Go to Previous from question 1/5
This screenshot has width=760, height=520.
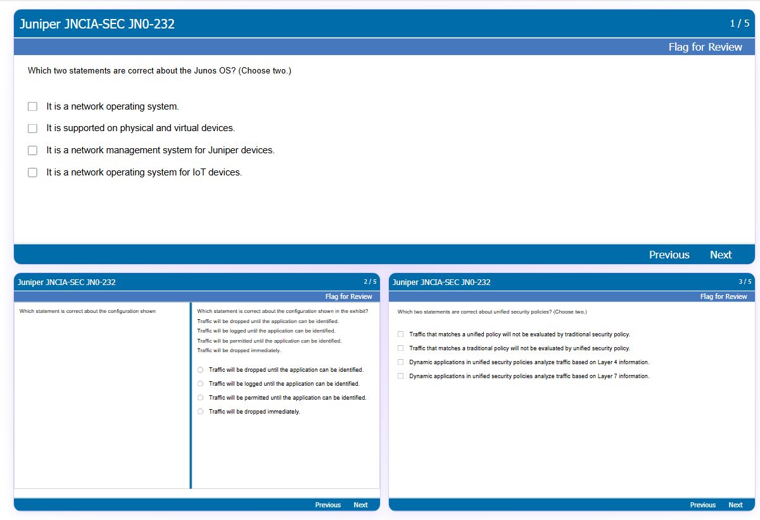(x=669, y=255)
